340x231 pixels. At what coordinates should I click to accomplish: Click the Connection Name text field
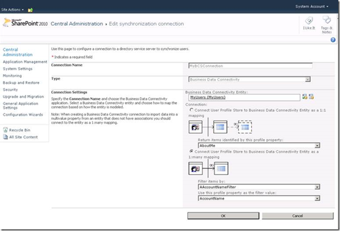(x=250, y=66)
